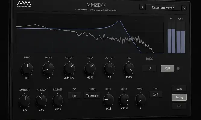Click the 5.00 attack value
The width and height of the screenshot is (201, 120).
[42, 110]
